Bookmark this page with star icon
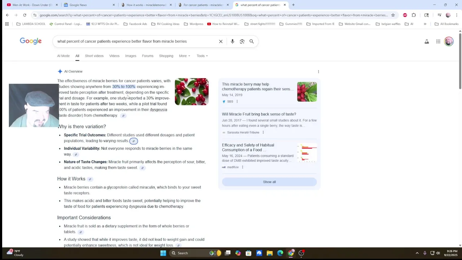Image resolution: width=462 pixels, height=260 pixels. (393, 15)
